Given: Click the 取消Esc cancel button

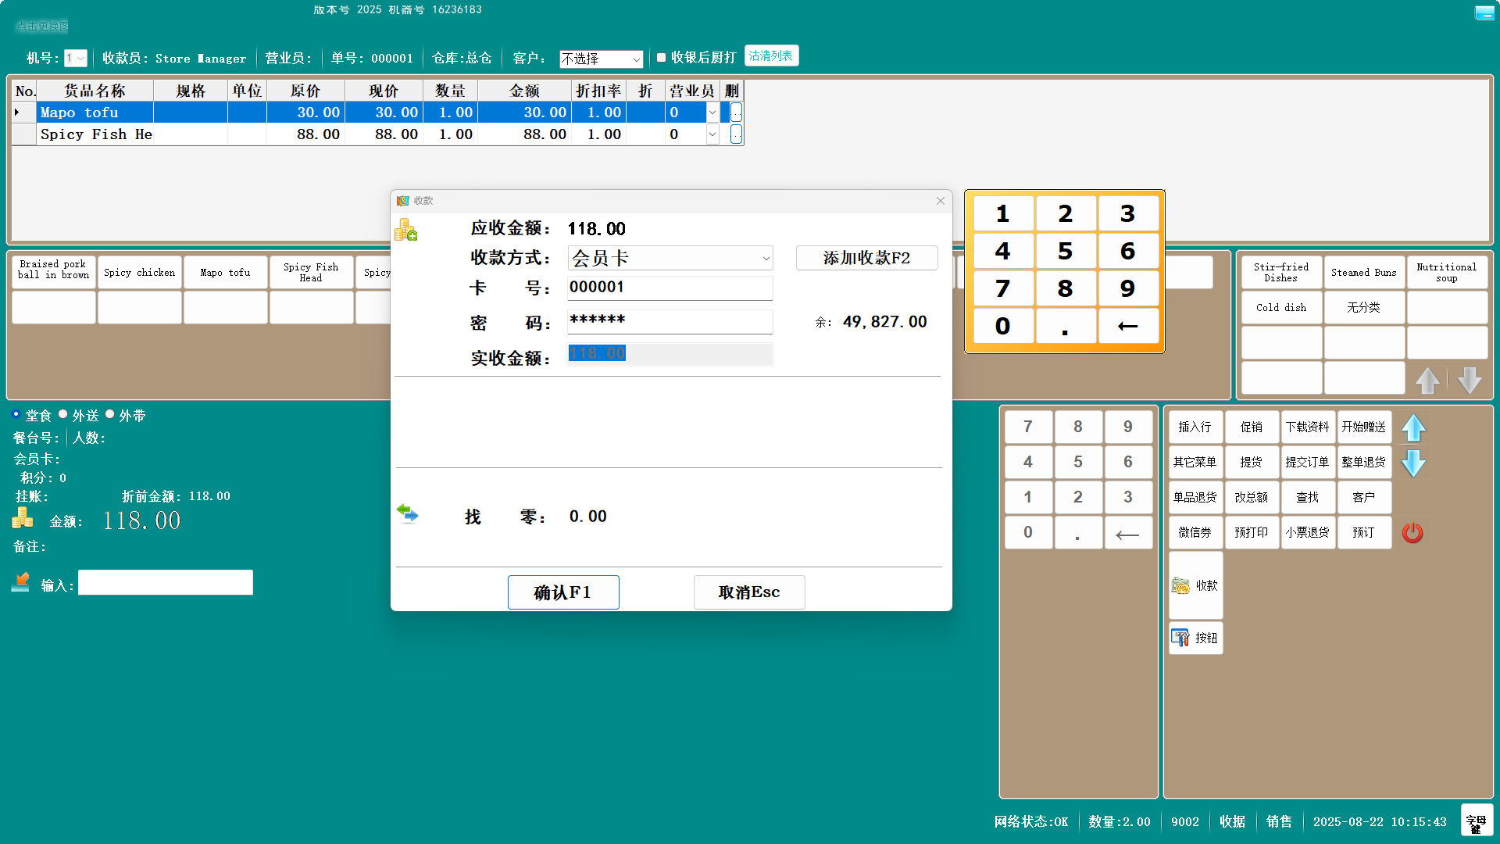Looking at the screenshot, I should pyautogui.click(x=749, y=592).
